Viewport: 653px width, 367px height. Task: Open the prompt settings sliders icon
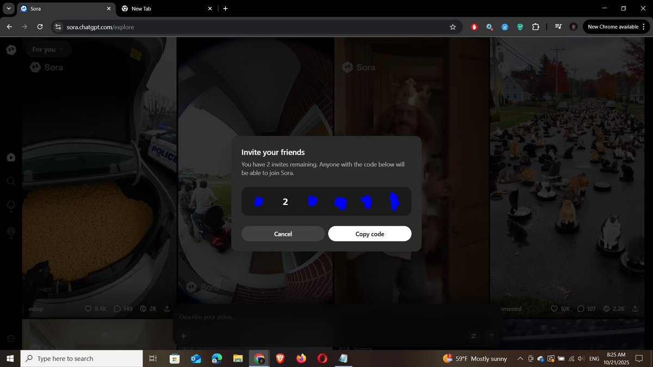(x=474, y=336)
